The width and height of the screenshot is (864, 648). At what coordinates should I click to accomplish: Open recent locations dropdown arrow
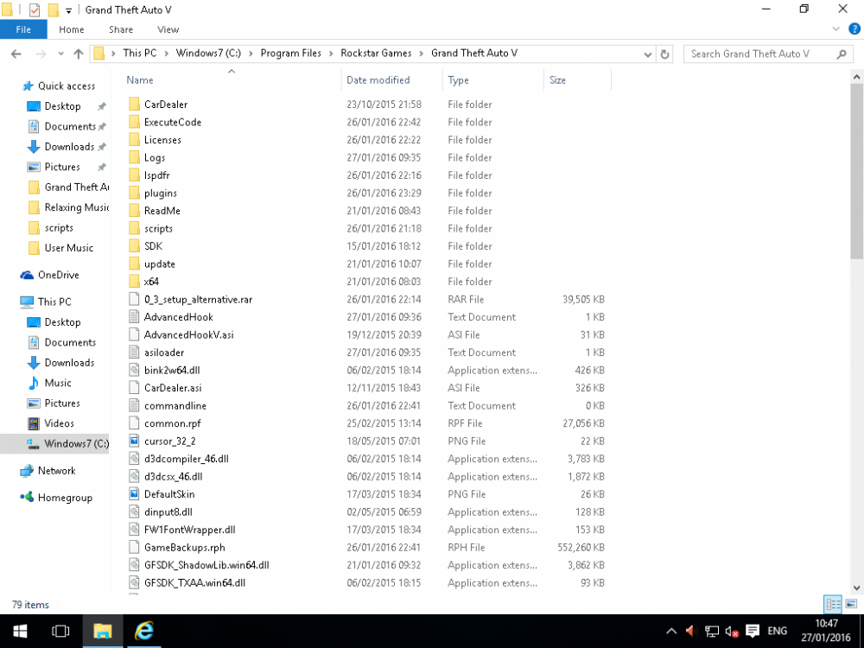coord(60,54)
